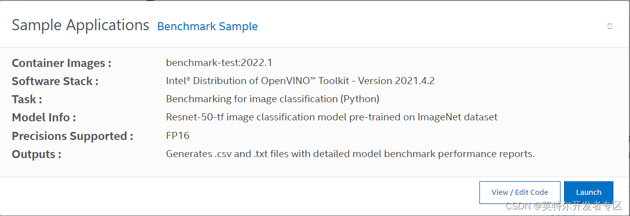Select the FP16 precision value
The image size is (630, 216).
pos(178,135)
